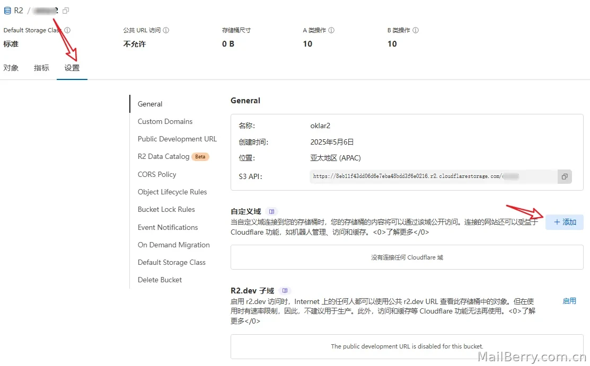Go to General settings section
This screenshot has width=590, height=366.
coord(150,104)
